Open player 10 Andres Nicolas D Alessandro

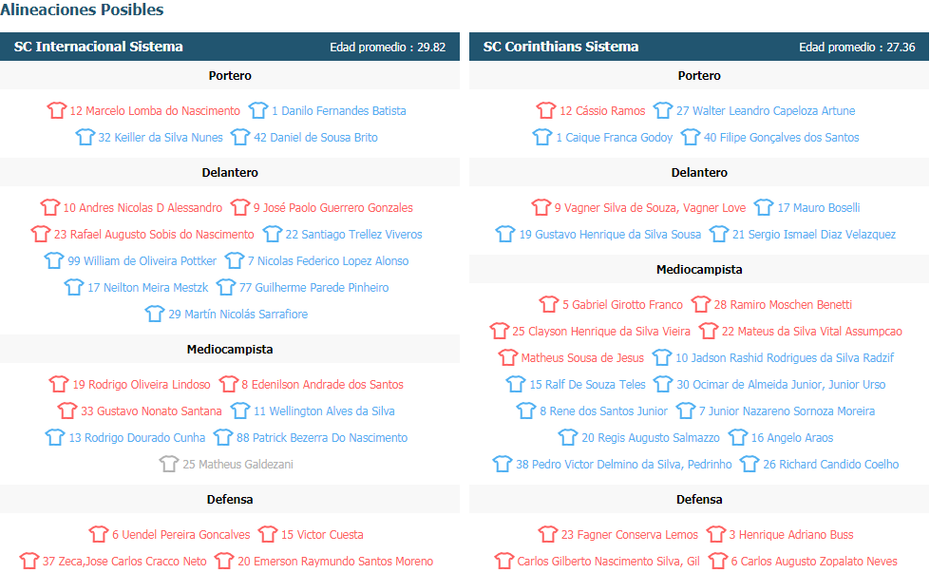click(142, 207)
